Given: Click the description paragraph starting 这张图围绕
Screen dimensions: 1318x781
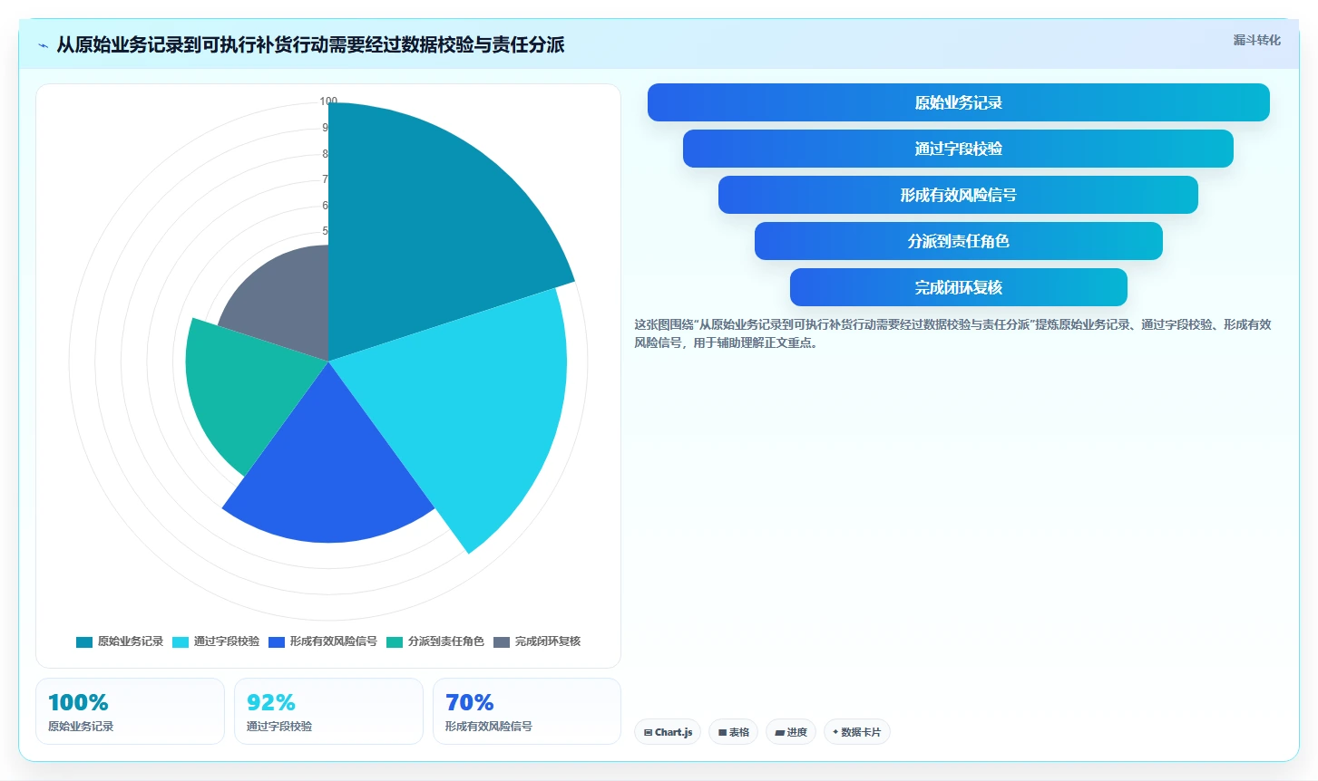Looking at the screenshot, I should pos(952,333).
